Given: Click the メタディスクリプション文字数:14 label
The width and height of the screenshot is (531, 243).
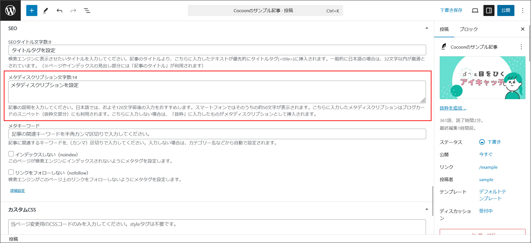Looking at the screenshot, I should tap(43, 77).
